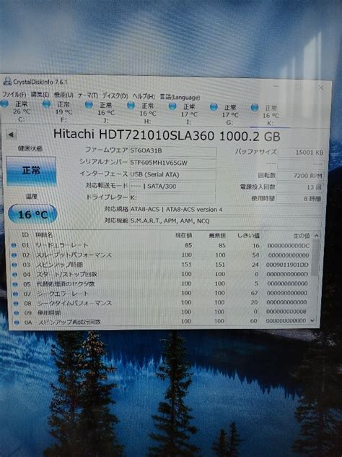This screenshot has height=457, width=342.
Task: Click the S.M.A.R.T., APM, AAM, NCQ features field
Action: [x=225, y=221]
